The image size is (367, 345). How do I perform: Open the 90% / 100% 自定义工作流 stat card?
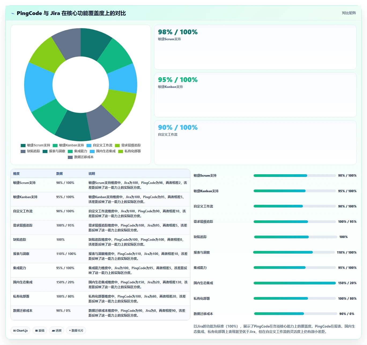point(255,143)
